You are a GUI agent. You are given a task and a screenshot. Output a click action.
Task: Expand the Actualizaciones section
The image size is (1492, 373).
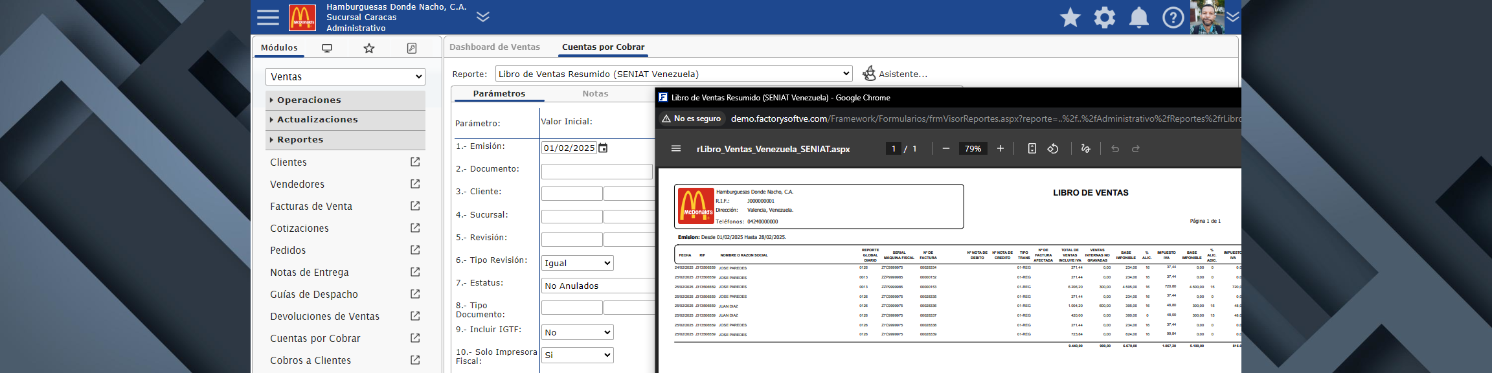pos(317,120)
